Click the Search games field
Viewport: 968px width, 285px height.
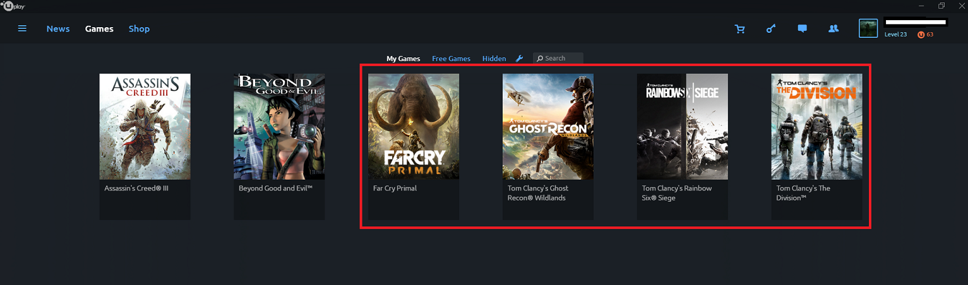click(558, 58)
